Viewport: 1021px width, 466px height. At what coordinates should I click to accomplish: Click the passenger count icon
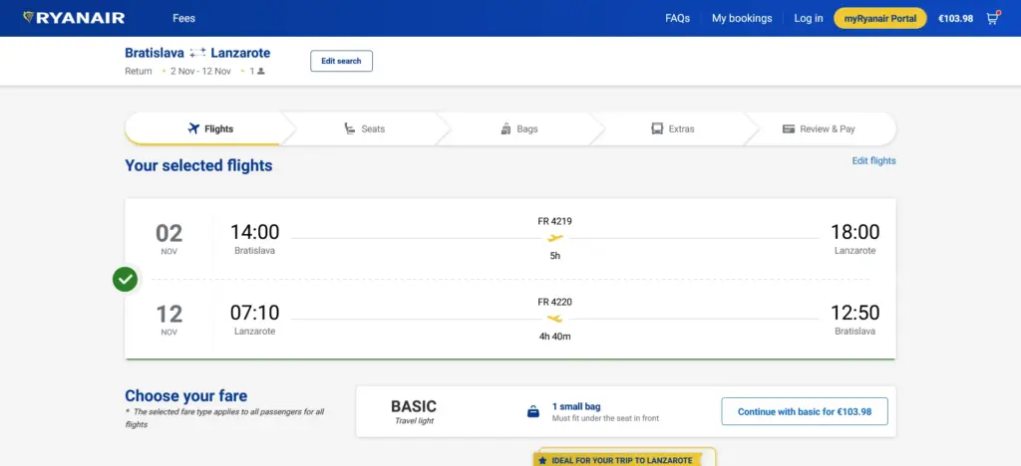(261, 72)
